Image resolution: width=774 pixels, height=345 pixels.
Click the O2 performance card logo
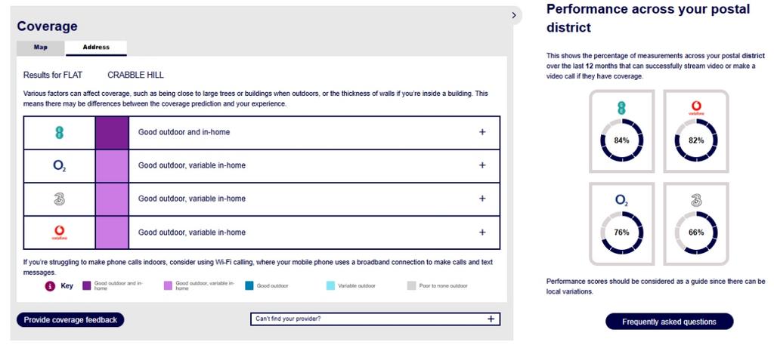(621, 201)
